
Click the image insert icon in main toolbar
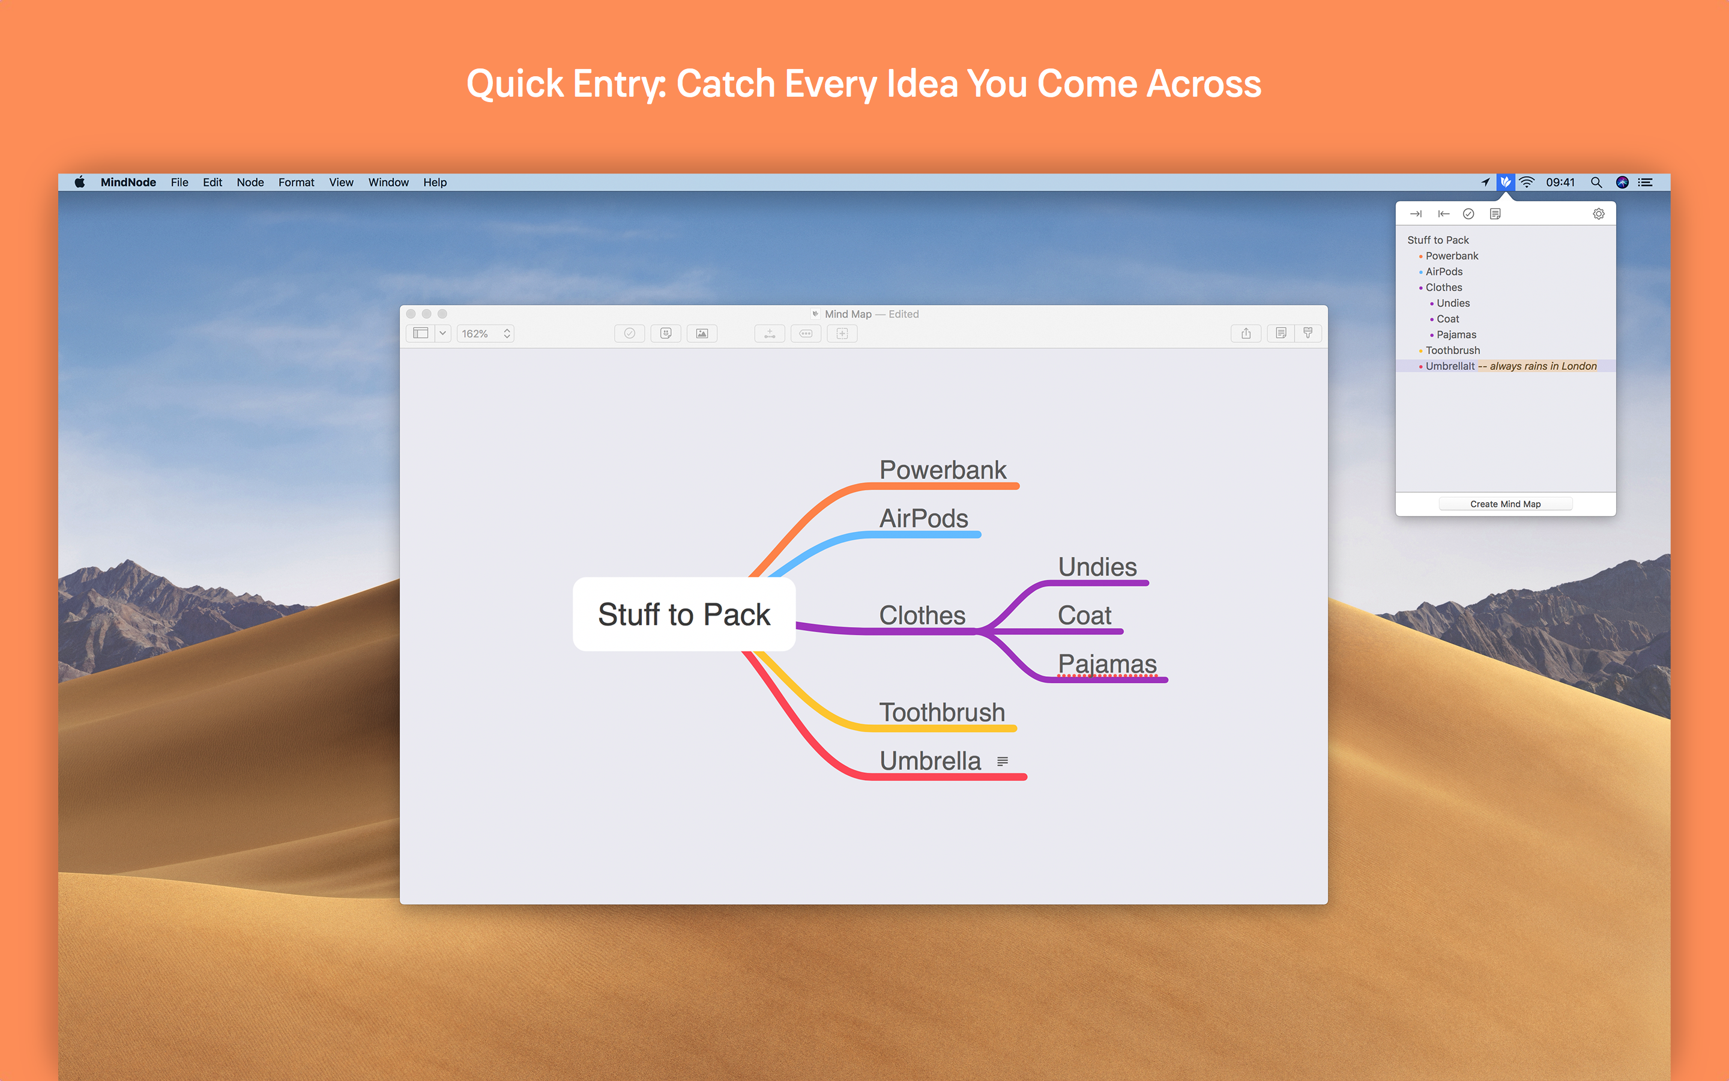click(702, 334)
